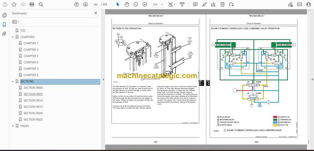Show the page thumbnails panel

point(4,15)
